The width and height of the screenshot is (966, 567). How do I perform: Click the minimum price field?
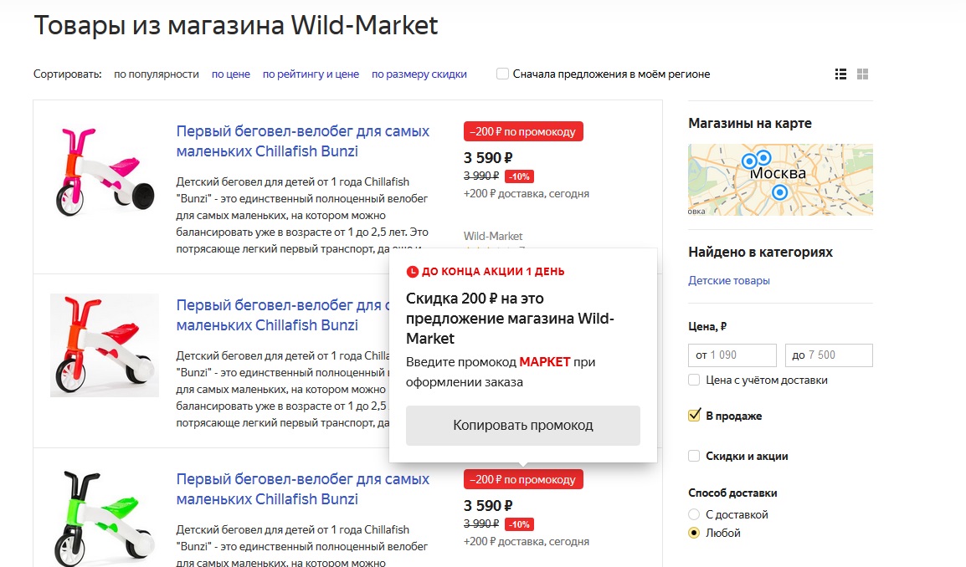(x=732, y=355)
